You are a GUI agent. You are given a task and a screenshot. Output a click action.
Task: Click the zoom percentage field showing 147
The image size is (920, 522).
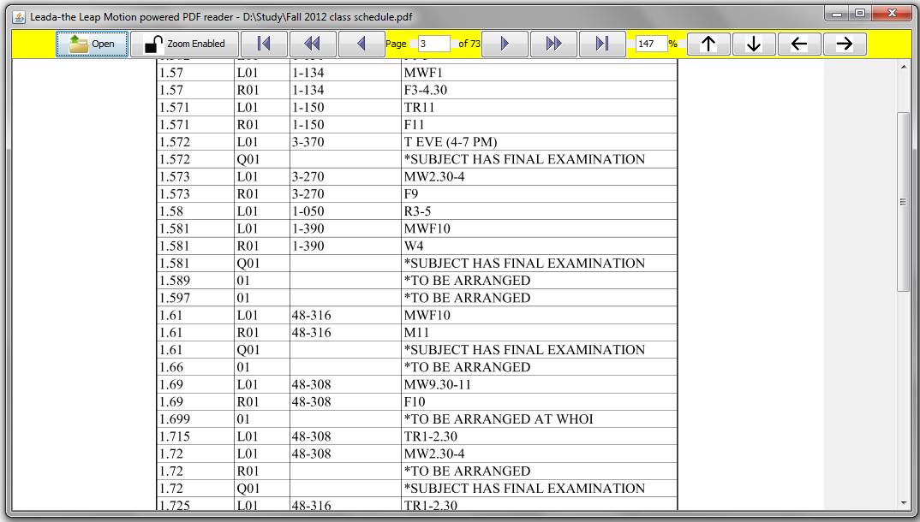pyautogui.click(x=651, y=44)
